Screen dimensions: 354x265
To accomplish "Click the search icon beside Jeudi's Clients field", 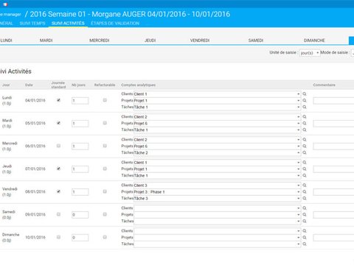I will pos(305,163).
